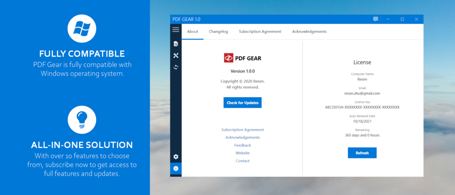The height and width of the screenshot is (195, 455).
Task: Click the 'Auto Renewal Date' label
Action: click(x=362, y=116)
